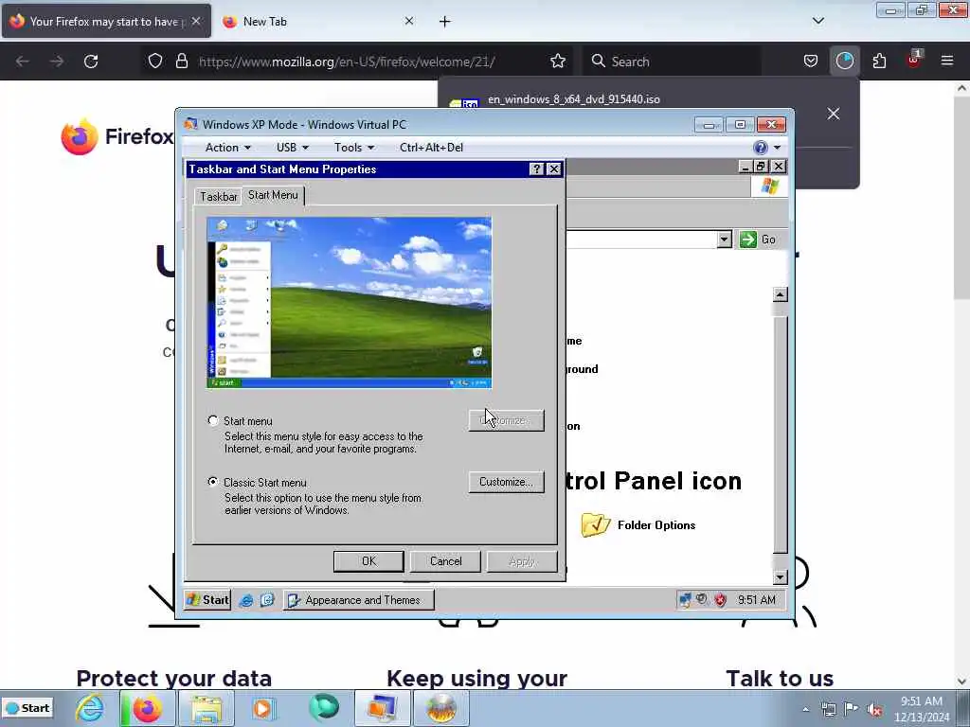
Task: Select Windows Virtual PC taskbar icon
Action: pyautogui.click(x=382, y=708)
